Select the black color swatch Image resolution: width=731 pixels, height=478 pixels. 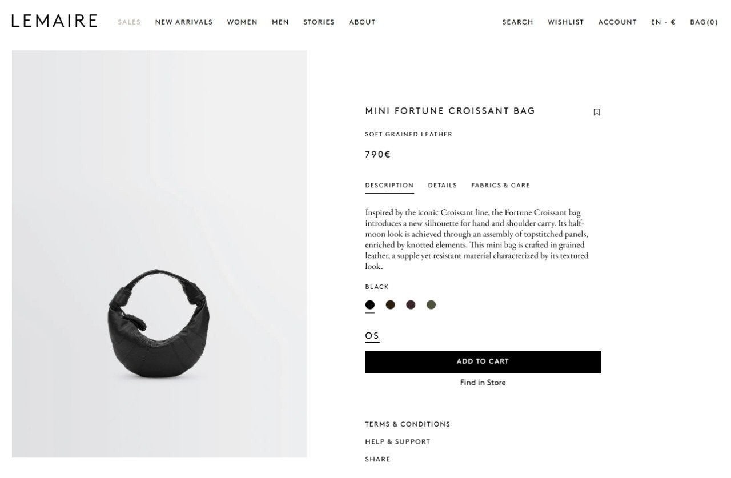[370, 305]
